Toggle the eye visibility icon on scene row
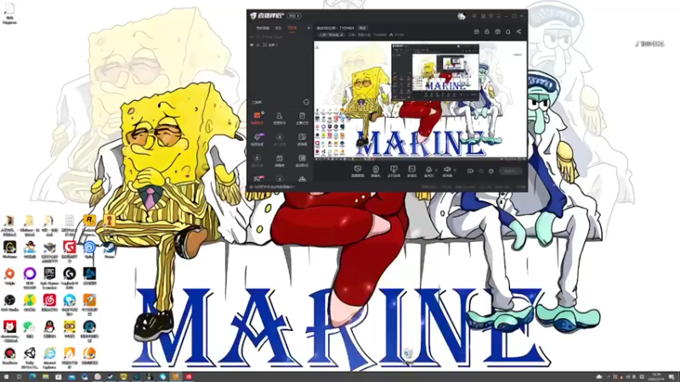Screen dimensions: 680x382 [252, 45]
